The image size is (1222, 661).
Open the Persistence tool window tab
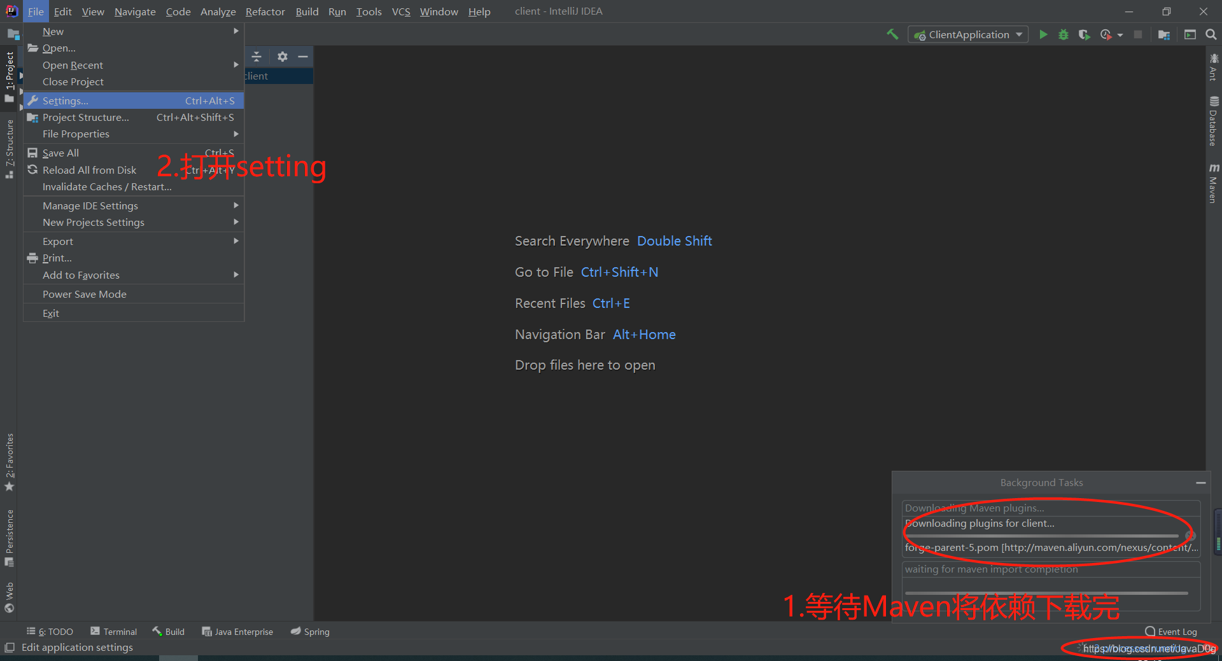[x=9, y=538]
